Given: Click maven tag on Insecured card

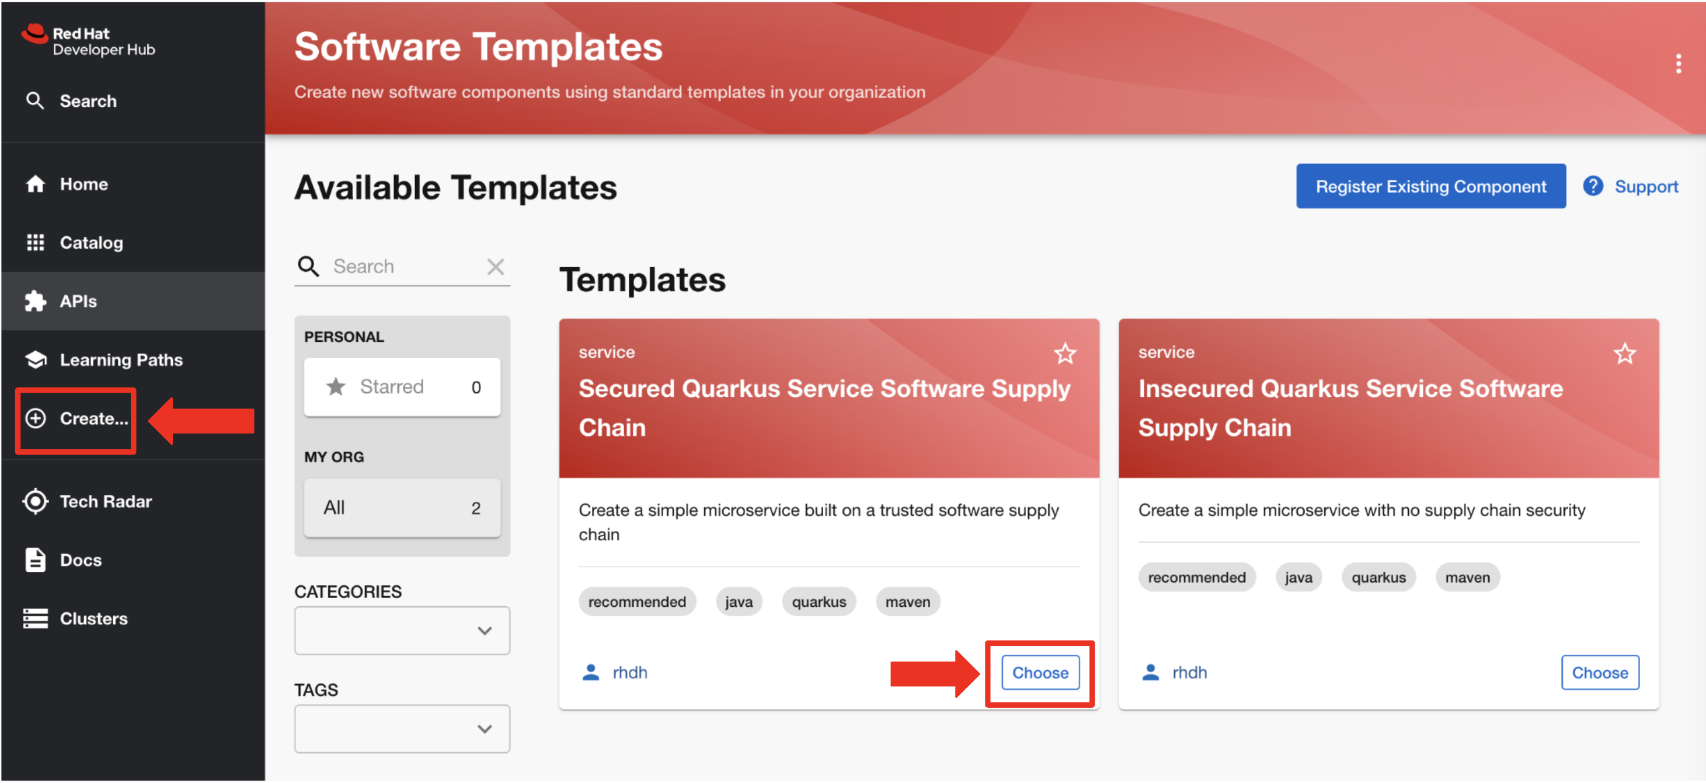Looking at the screenshot, I should click(x=1467, y=577).
